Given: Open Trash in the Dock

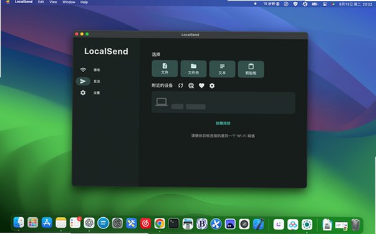Looking at the screenshot, I should pos(355,225).
